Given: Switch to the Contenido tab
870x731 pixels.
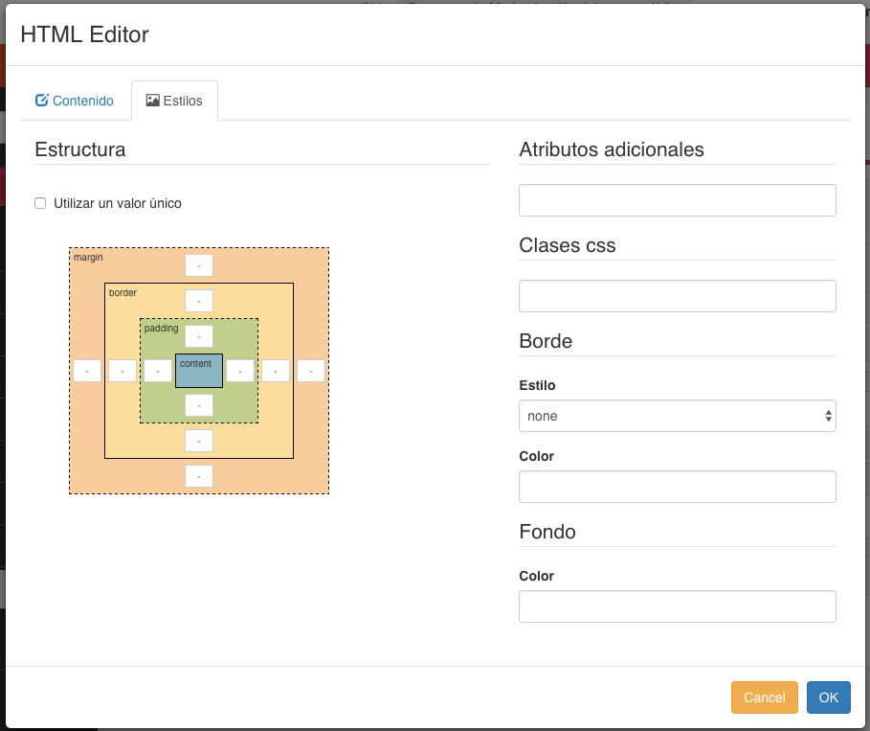Looking at the screenshot, I should [74, 101].
